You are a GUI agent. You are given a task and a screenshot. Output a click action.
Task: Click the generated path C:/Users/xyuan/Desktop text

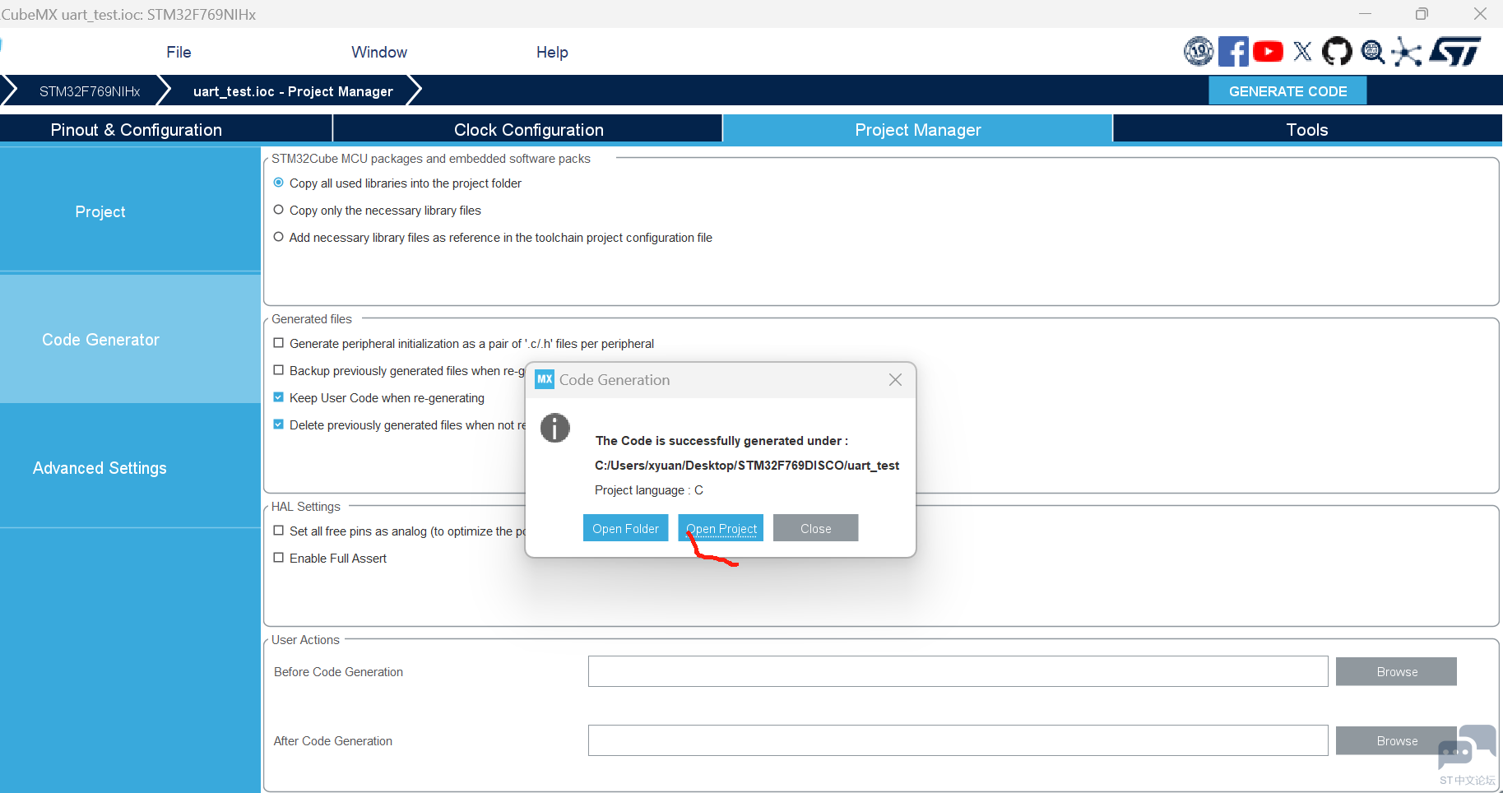[x=747, y=466]
